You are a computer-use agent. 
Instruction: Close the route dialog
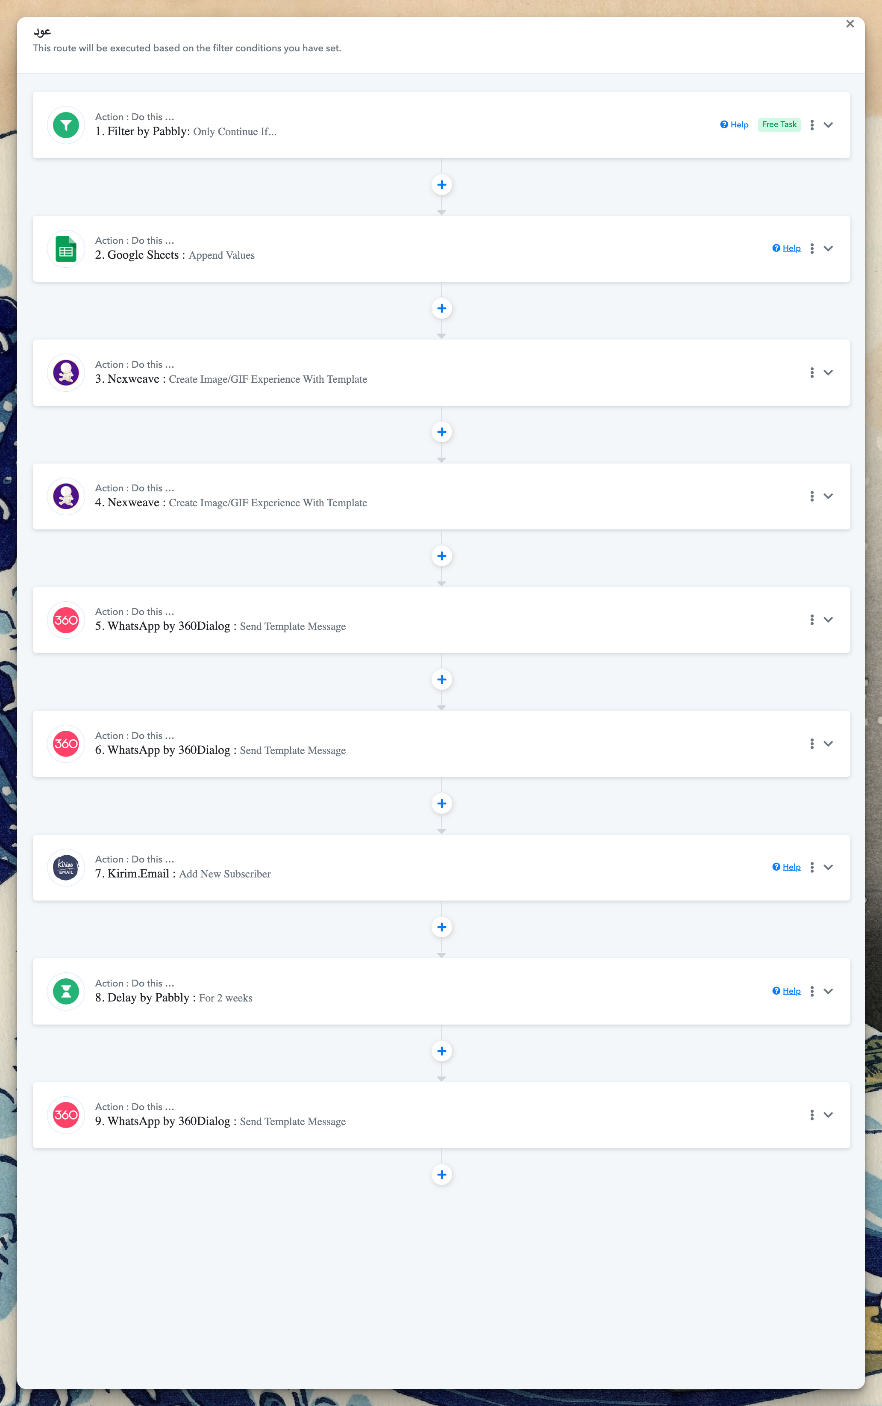pos(850,24)
